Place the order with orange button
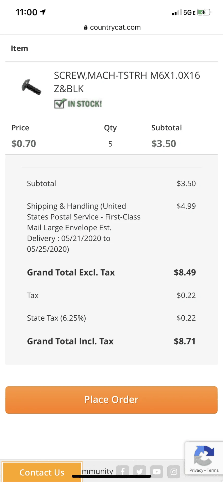 click(x=112, y=400)
